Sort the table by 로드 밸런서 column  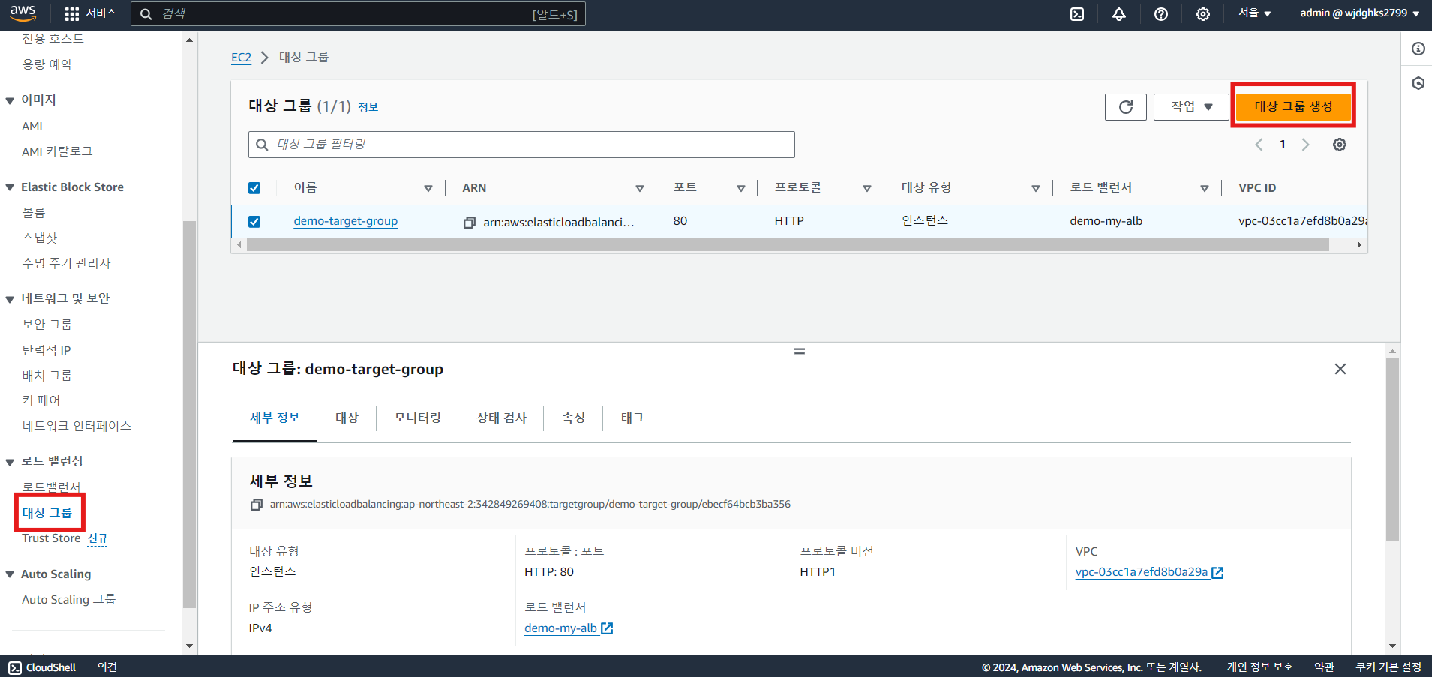(x=1205, y=189)
